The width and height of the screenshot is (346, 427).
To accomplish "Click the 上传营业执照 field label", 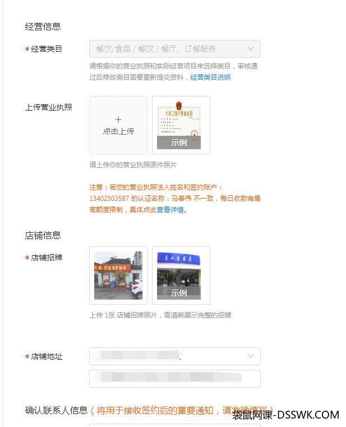I will pos(48,107).
